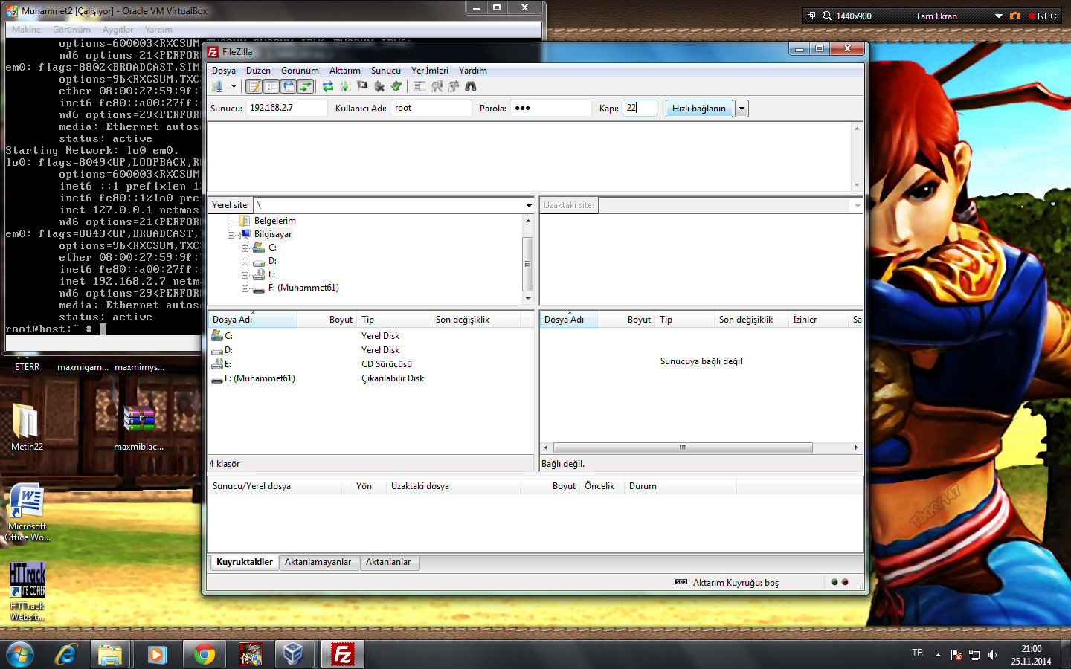Open the Metin22 folder on the desktop

(27, 427)
